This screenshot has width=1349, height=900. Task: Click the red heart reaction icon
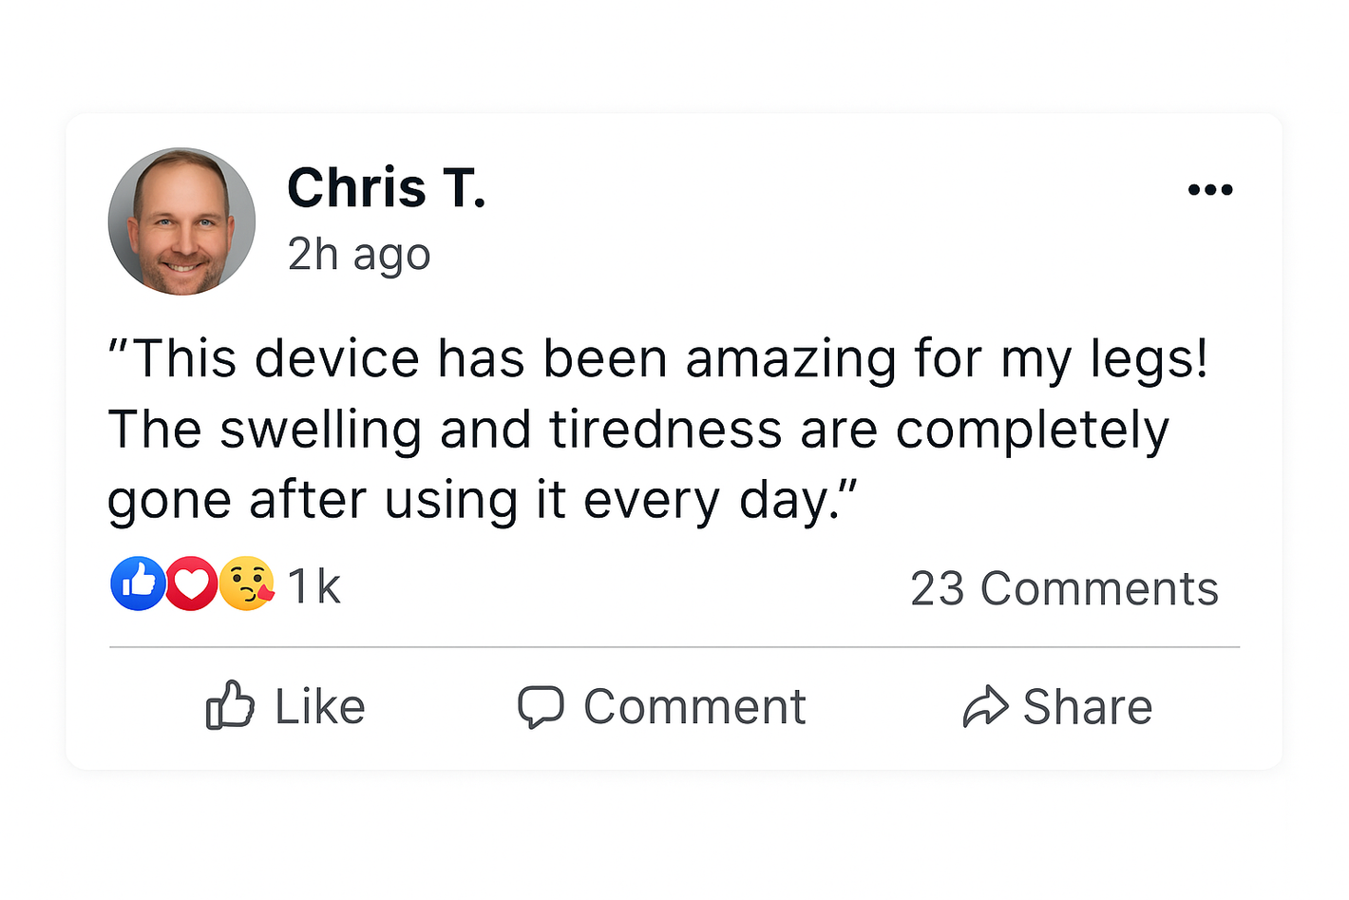coord(191,584)
